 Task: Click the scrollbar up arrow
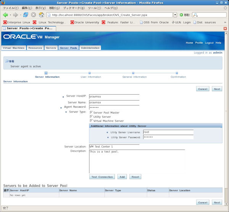click(226, 33)
